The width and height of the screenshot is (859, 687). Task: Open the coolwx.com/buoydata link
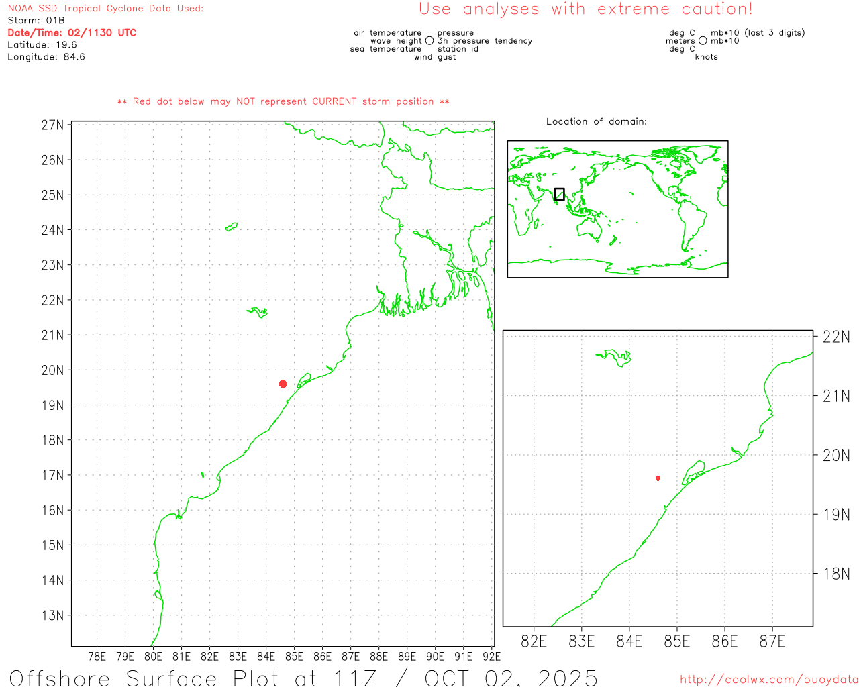(x=768, y=680)
